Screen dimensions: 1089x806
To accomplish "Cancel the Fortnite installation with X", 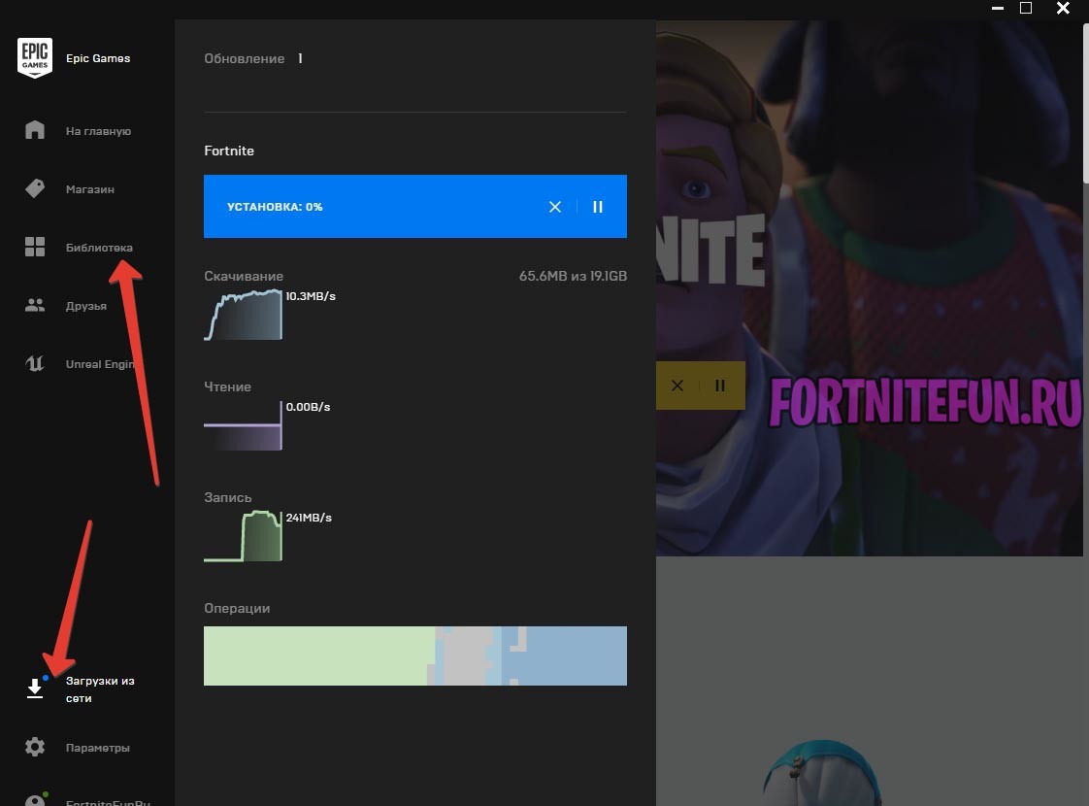I will coord(555,207).
